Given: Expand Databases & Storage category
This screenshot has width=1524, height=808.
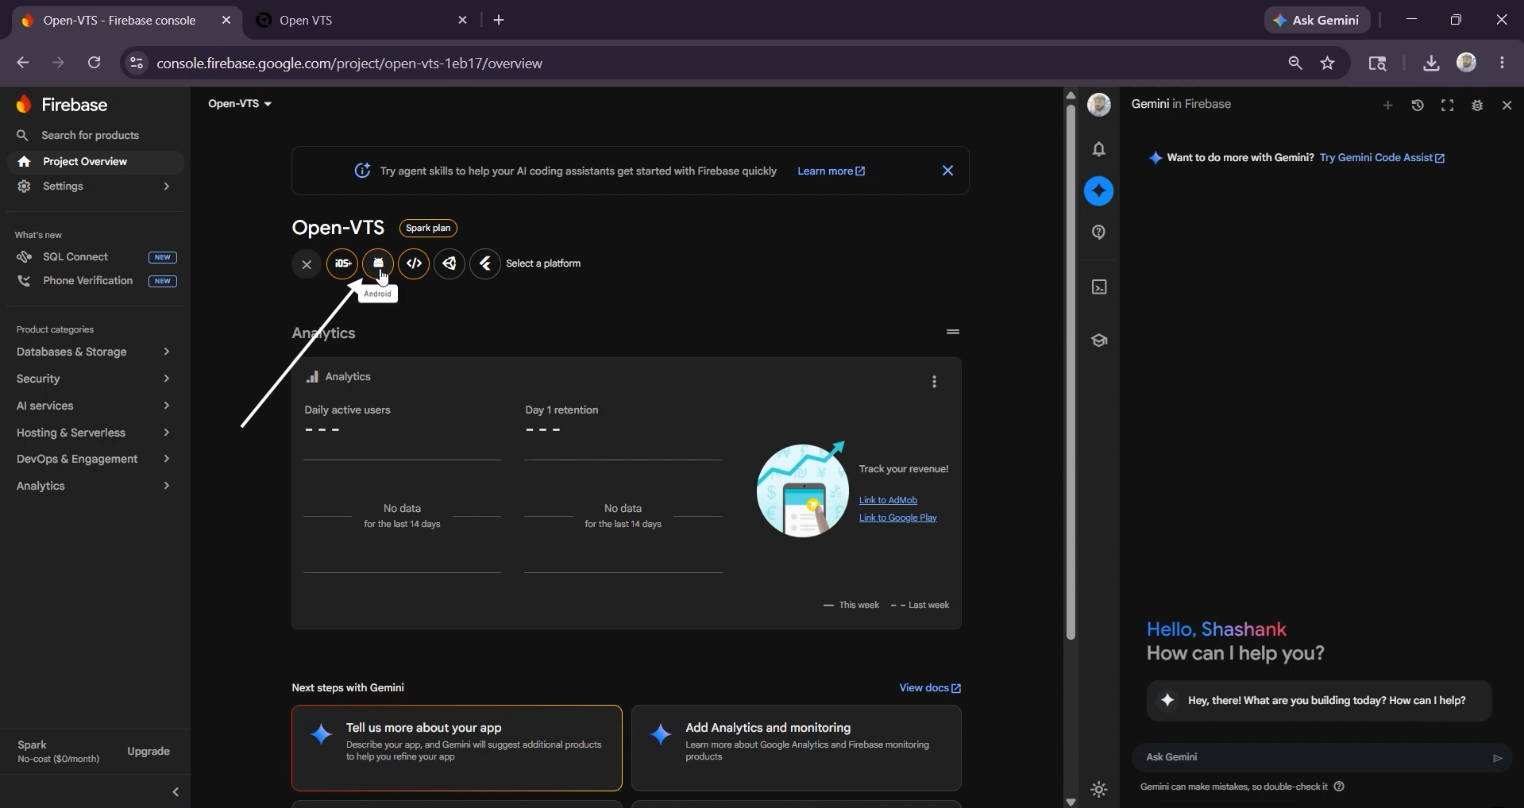Looking at the screenshot, I should [x=94, y=352].
